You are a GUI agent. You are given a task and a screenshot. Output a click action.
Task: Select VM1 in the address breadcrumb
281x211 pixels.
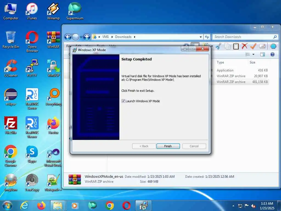click(x=106, y=37)
